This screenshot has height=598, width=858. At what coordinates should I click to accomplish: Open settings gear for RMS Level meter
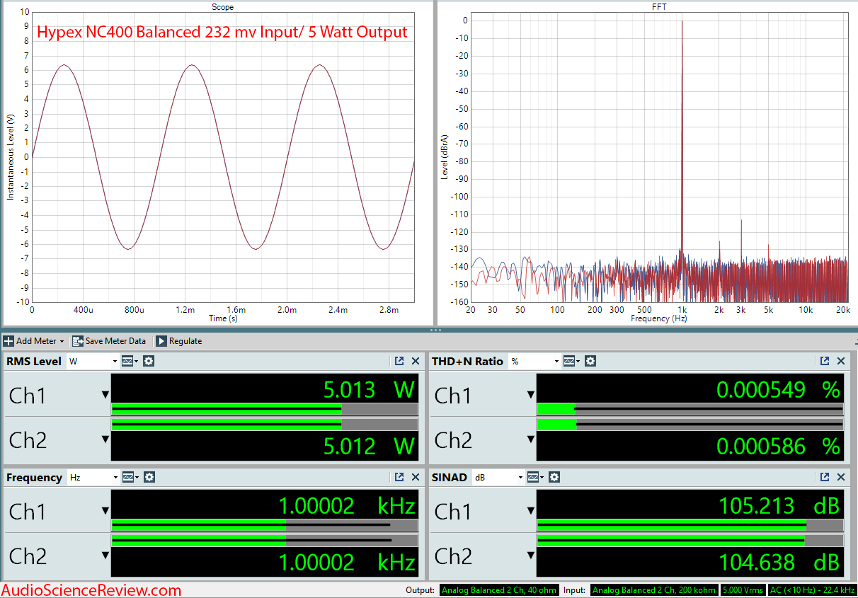(149, 361)
